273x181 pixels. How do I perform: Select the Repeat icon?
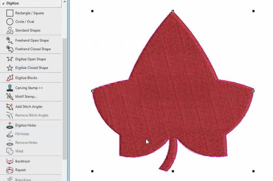[10, 170]
